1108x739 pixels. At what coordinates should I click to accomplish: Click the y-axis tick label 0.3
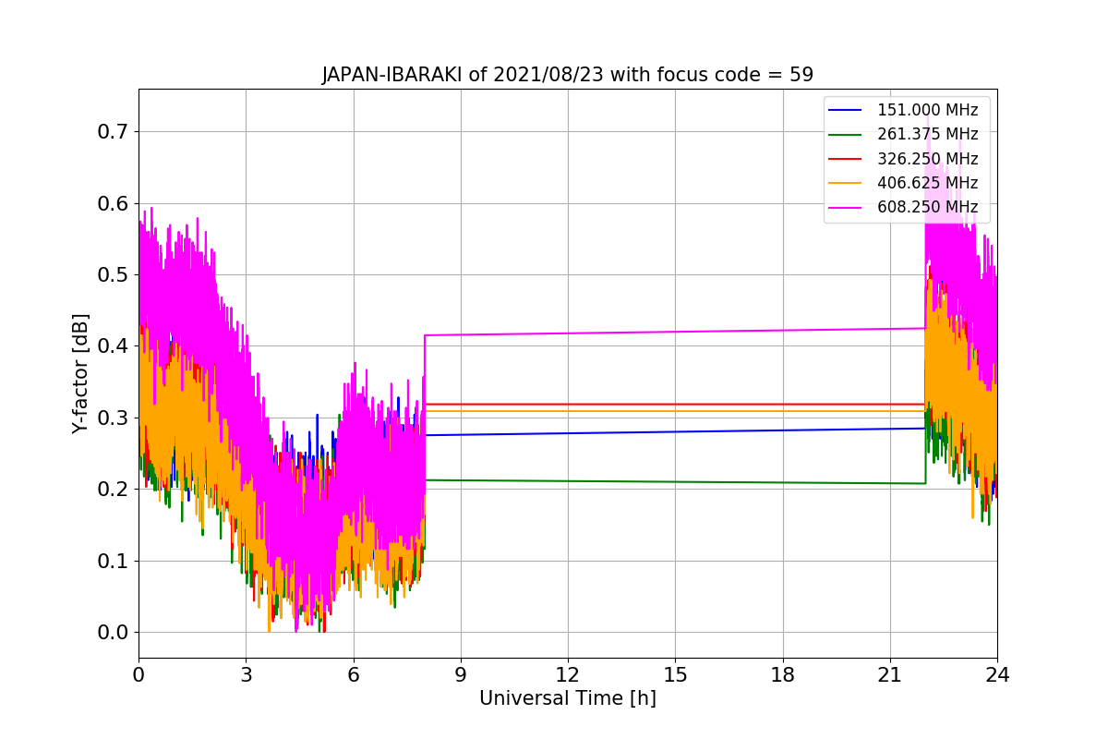coord(113,418)
